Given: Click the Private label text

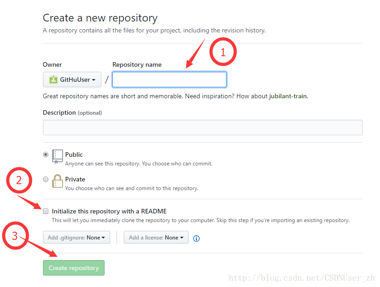Looking at the screenshot, I should click(x=75, y=179).
